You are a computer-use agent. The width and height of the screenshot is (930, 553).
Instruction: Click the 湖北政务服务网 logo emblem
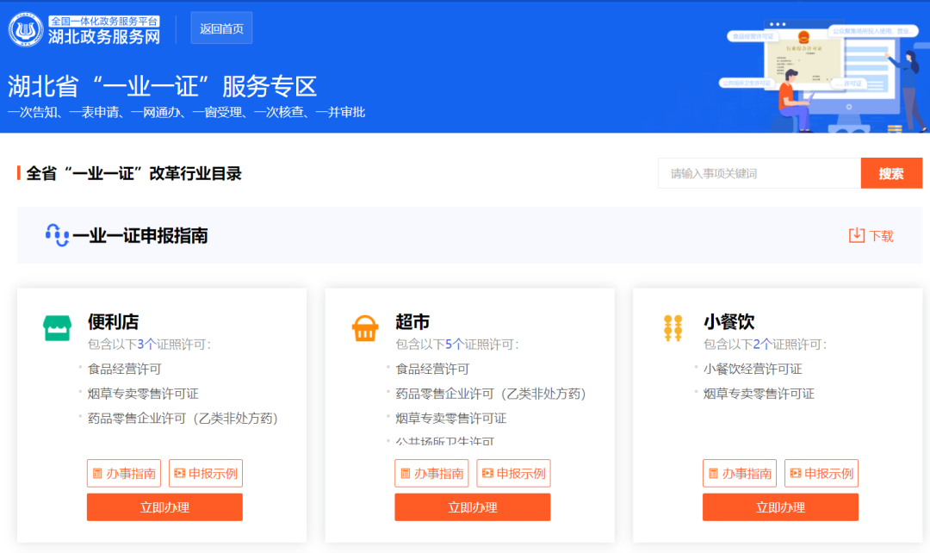(x=26, y=29)
